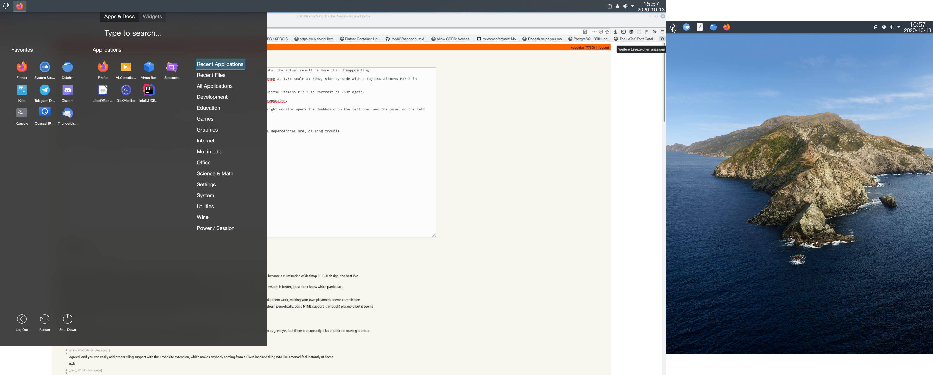Open the Development category
This screenshot has width=933, height=375.
pyautogui.click(x=212, y=97)
